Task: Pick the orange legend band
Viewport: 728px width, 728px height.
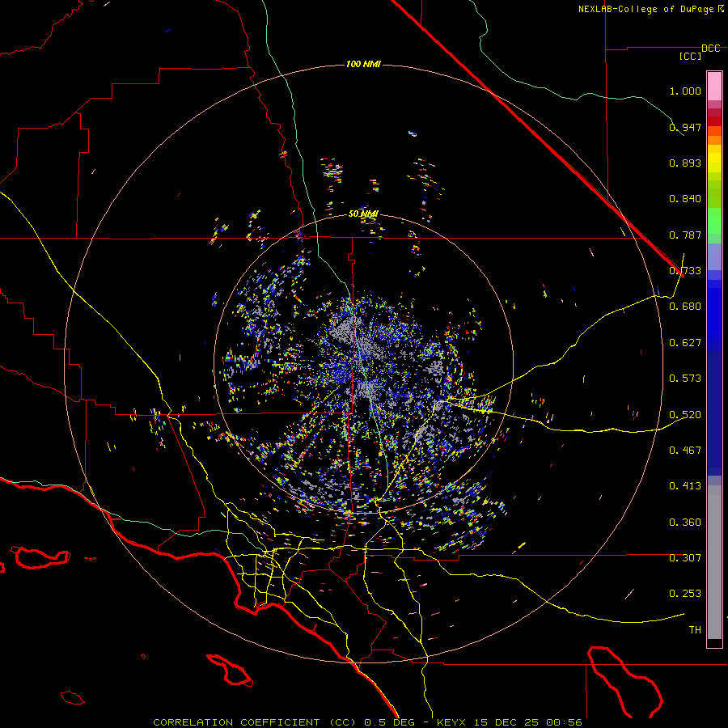Action: pyautogui.click(x=714, y=140)
